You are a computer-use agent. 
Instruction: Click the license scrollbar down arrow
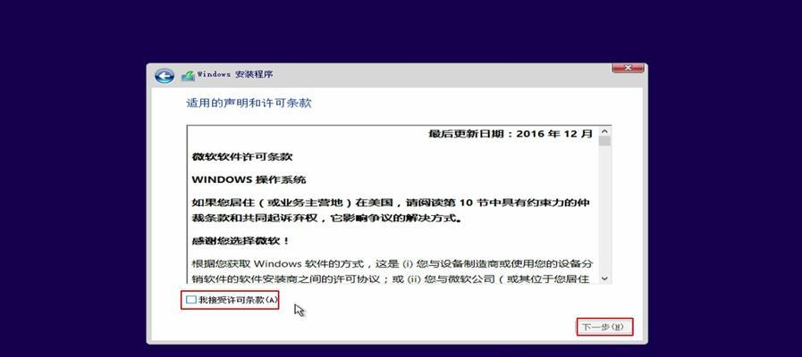(604, 278)
